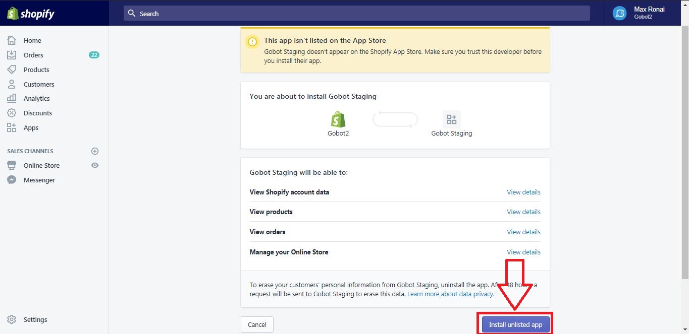Click the Gobot Staging app placeholder icon
The image size is (689, 334).
pos(452,119)
